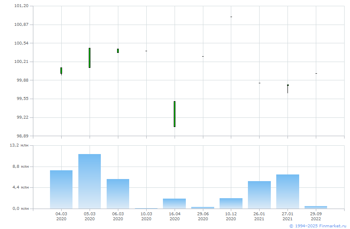Select the tall green candlestick for 05.03 2020
The image size is (350, 229).
point(90,58)
